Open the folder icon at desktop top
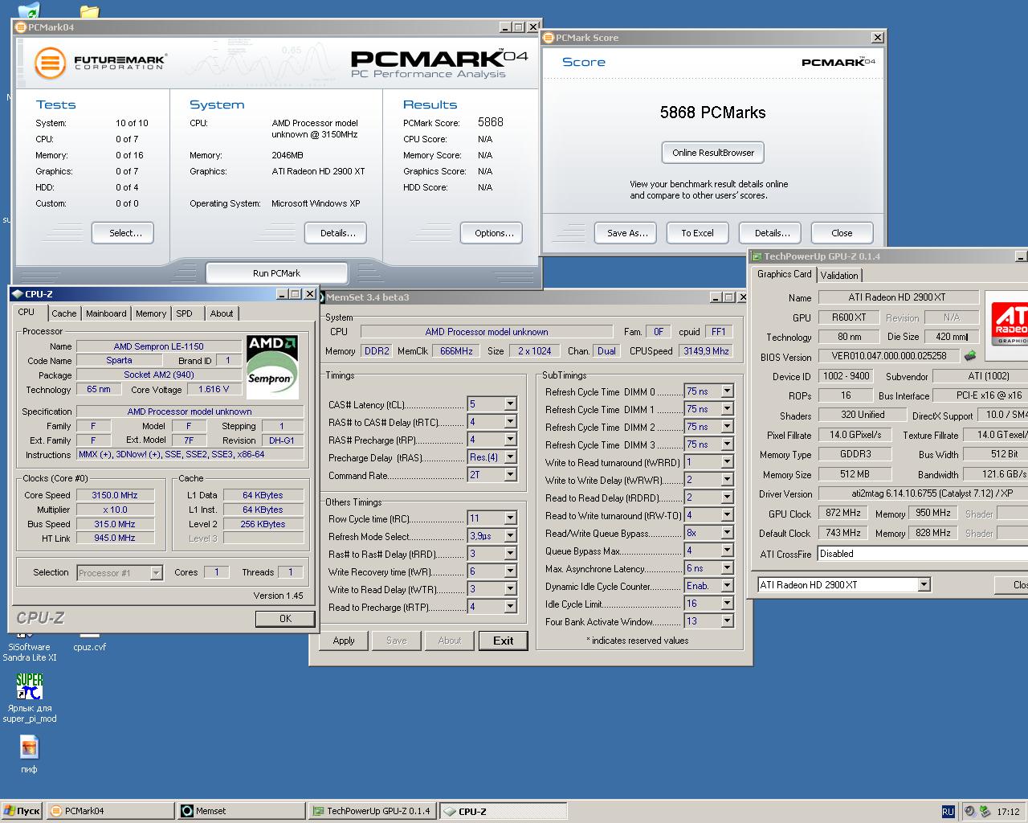Screen dimensions: 1028x823 click(x=89, y=11)
